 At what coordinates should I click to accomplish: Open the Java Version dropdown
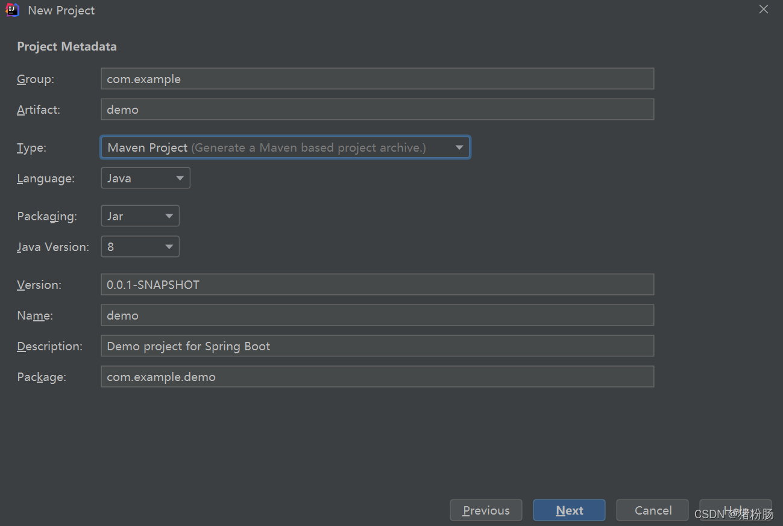[x=140, y=247]
